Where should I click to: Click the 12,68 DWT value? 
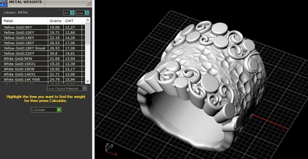click(70, 33)
